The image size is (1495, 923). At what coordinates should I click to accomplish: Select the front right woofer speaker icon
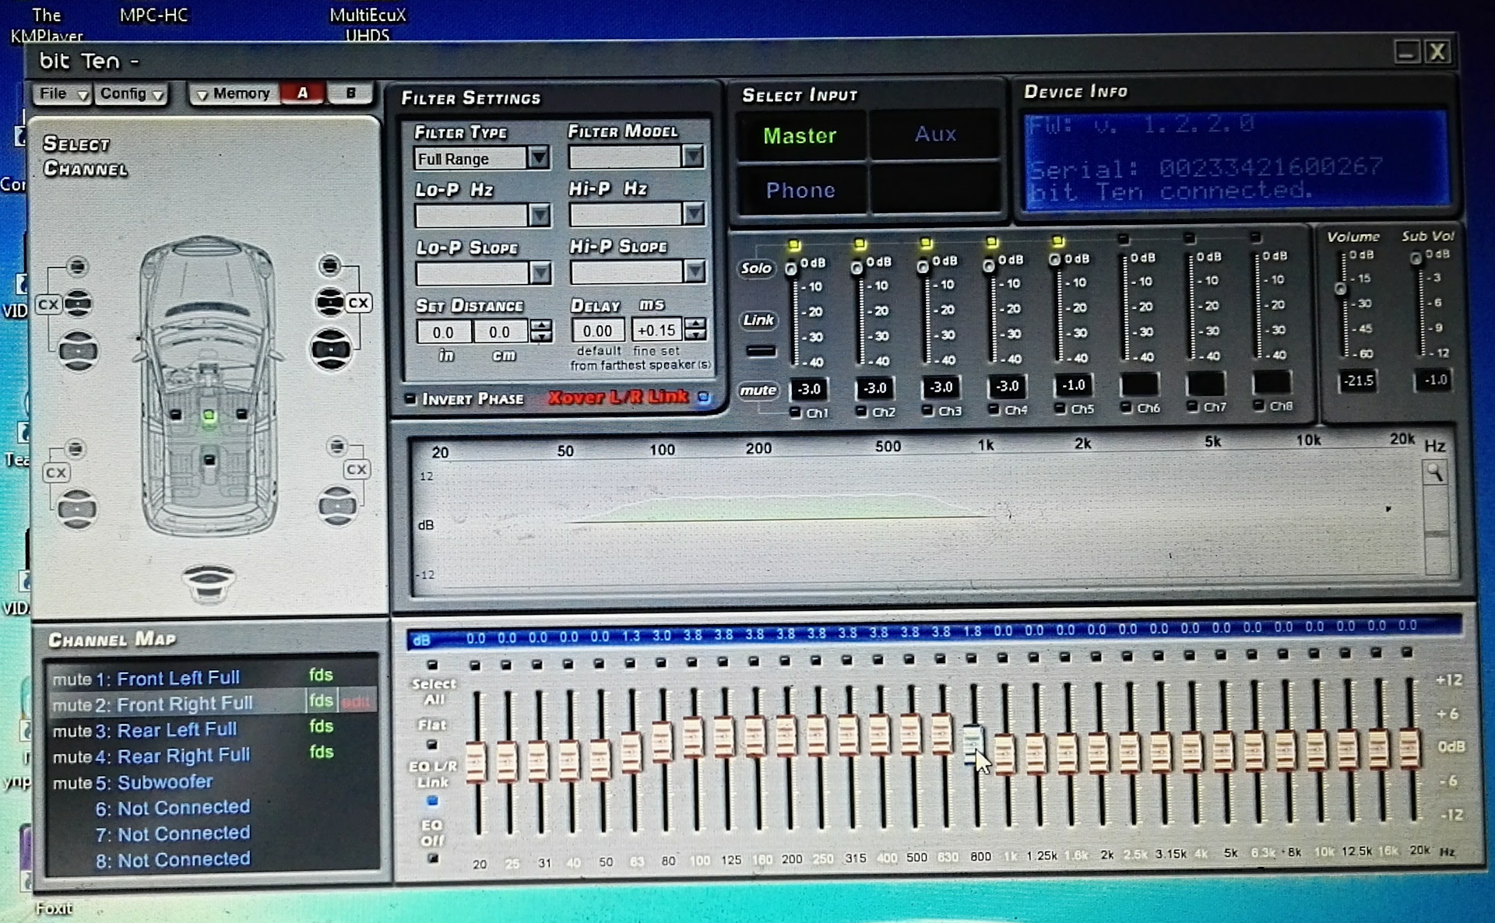point(331,349)
